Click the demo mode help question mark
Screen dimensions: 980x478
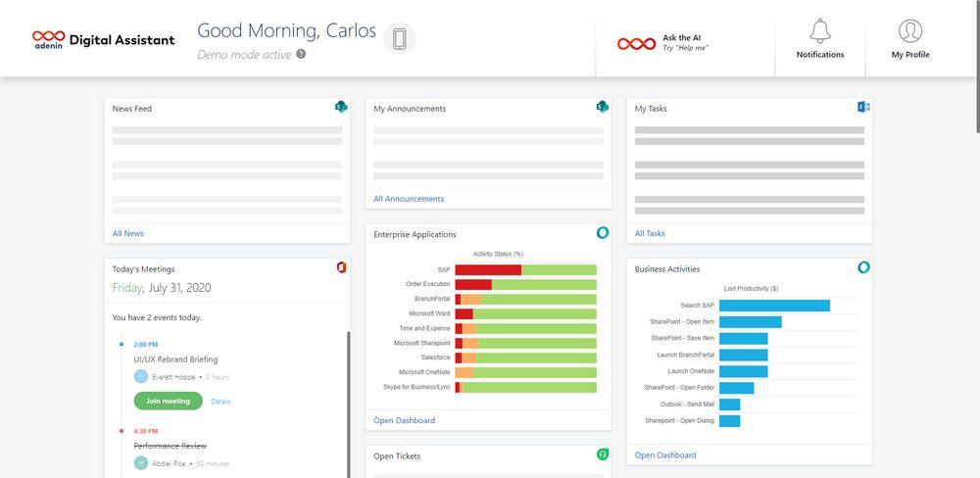coord(301,54)
